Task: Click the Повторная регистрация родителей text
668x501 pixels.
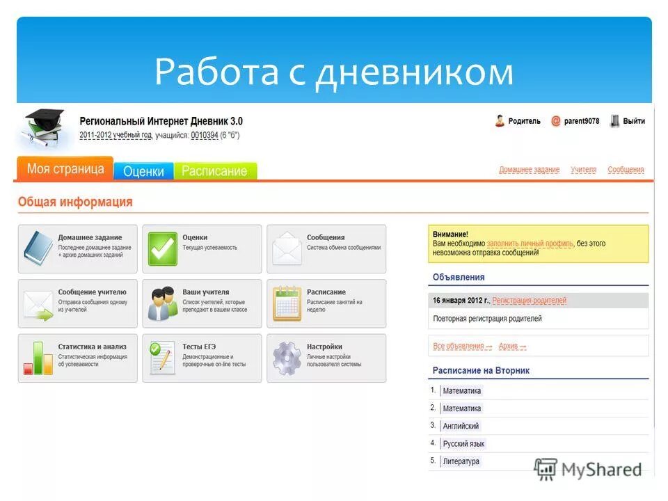Action: point(487,319)
